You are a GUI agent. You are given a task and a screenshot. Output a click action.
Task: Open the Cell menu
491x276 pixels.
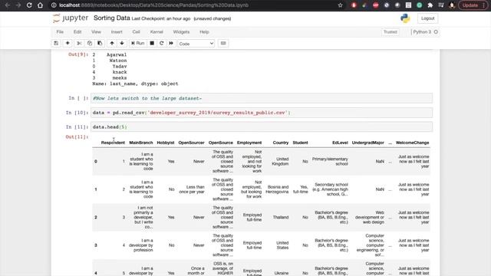[x=136, y=32]
